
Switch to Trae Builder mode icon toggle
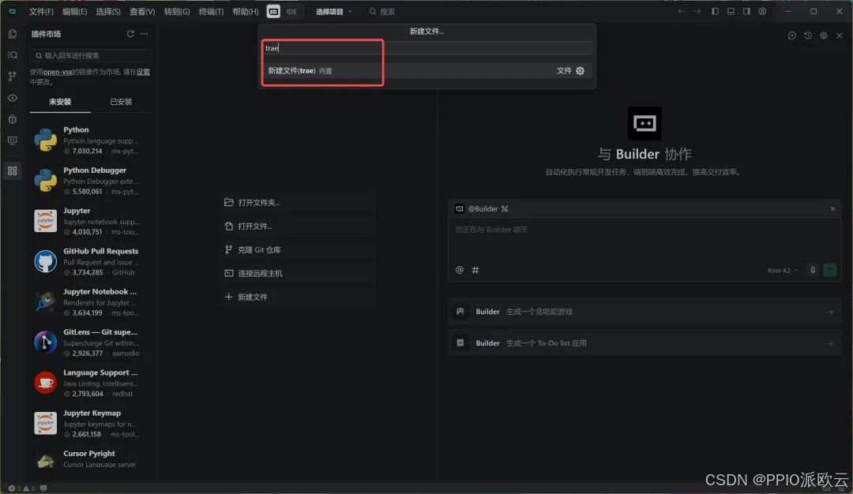pos(273,11)
